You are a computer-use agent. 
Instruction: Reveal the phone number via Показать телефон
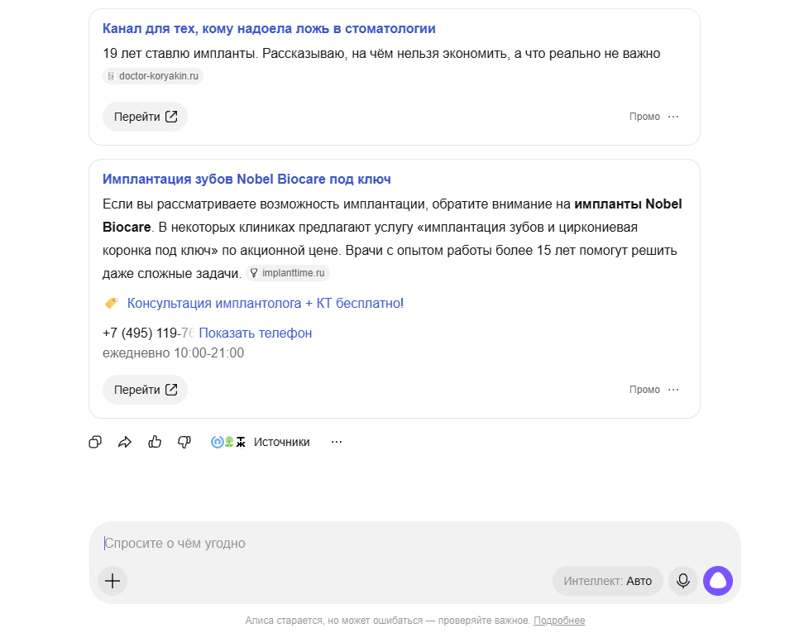click(x=256, y=333)
